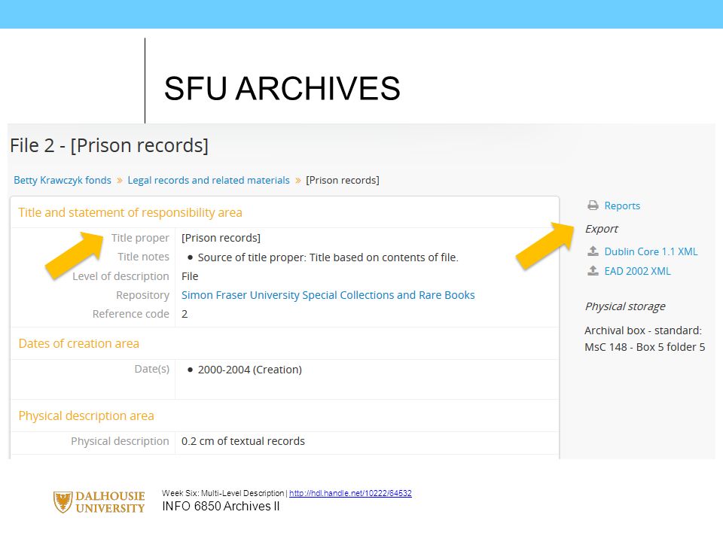Click the INFO 6850 Archives II footer text
The image size is (723, 542).
(221, 506)
